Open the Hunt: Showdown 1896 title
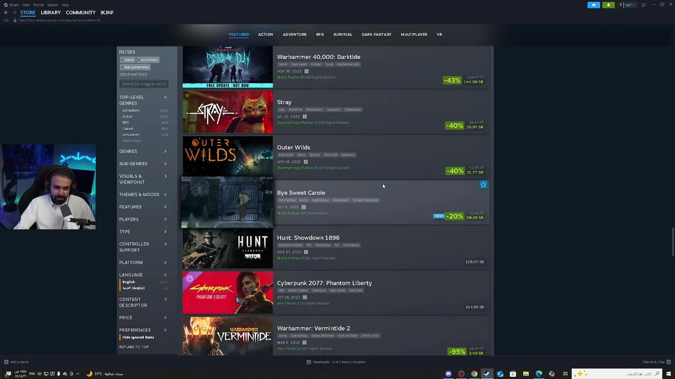 click(x=308, y=238)
